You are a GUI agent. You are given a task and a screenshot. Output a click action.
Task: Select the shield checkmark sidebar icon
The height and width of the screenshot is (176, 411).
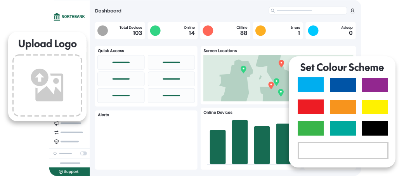pyautogui.click(x=56, y=142)
